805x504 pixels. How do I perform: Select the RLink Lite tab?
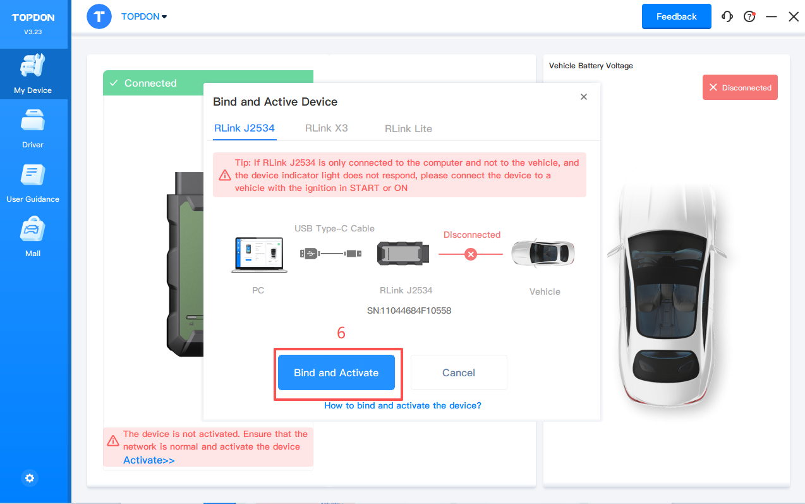point(408,129)
